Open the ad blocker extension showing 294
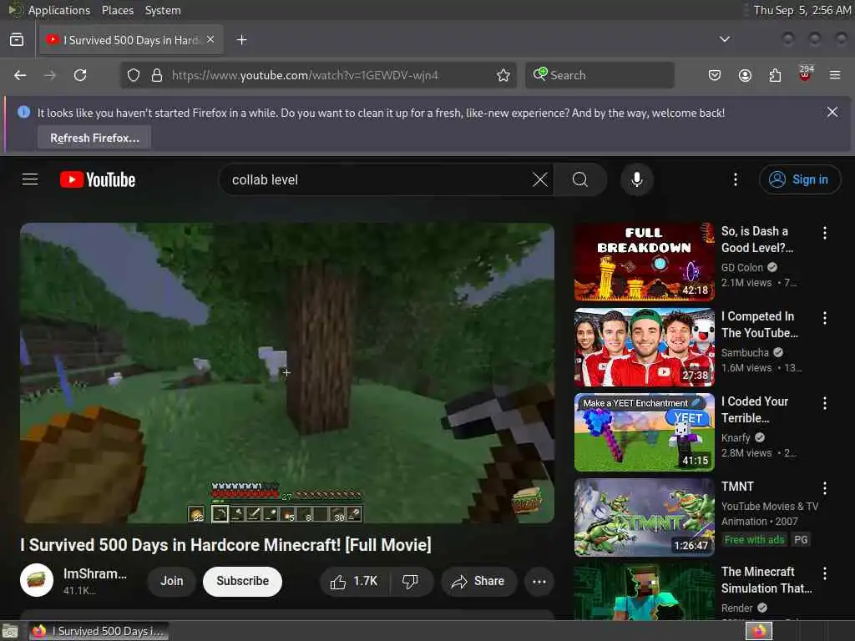The width and height of the screenshot is (855, 641). coord(805,74)
